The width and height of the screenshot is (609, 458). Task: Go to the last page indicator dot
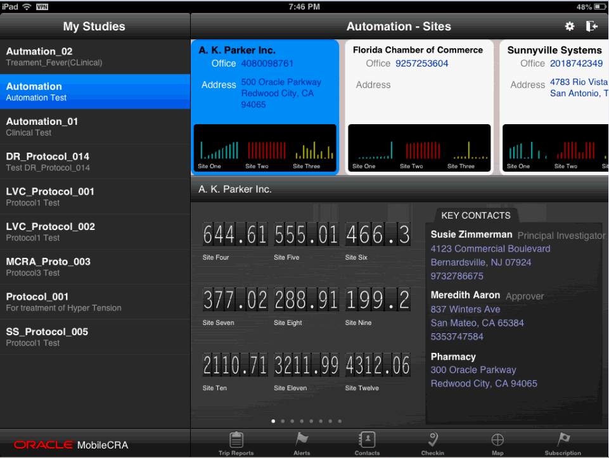pyautogui.click(x=340, y=421)
